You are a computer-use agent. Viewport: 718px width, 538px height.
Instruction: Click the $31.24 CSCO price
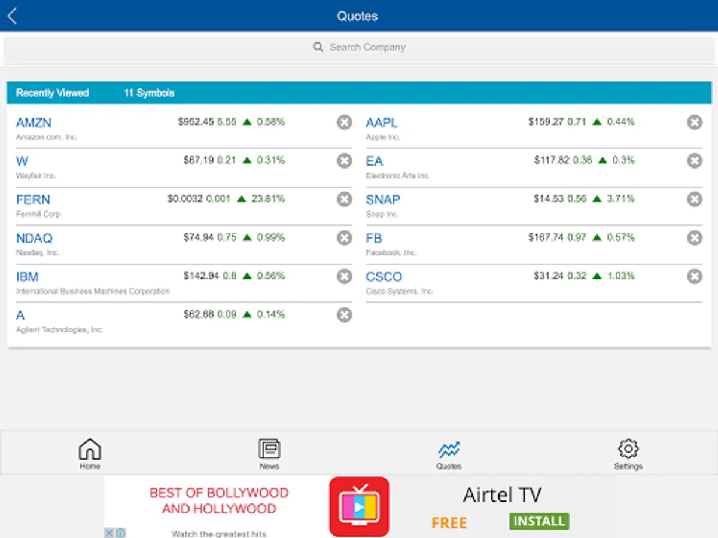tap(549, 276)
